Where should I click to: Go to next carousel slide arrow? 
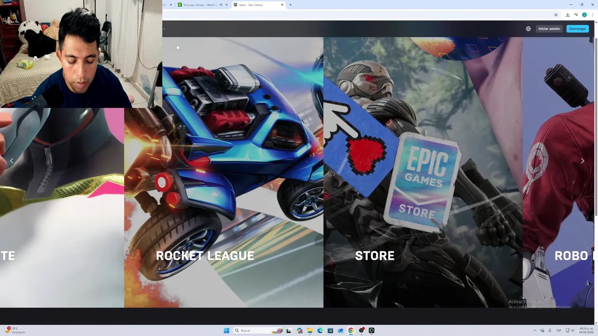pos(582,161)
